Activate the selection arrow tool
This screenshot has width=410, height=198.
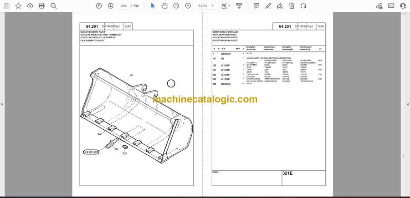coord(153,6)
